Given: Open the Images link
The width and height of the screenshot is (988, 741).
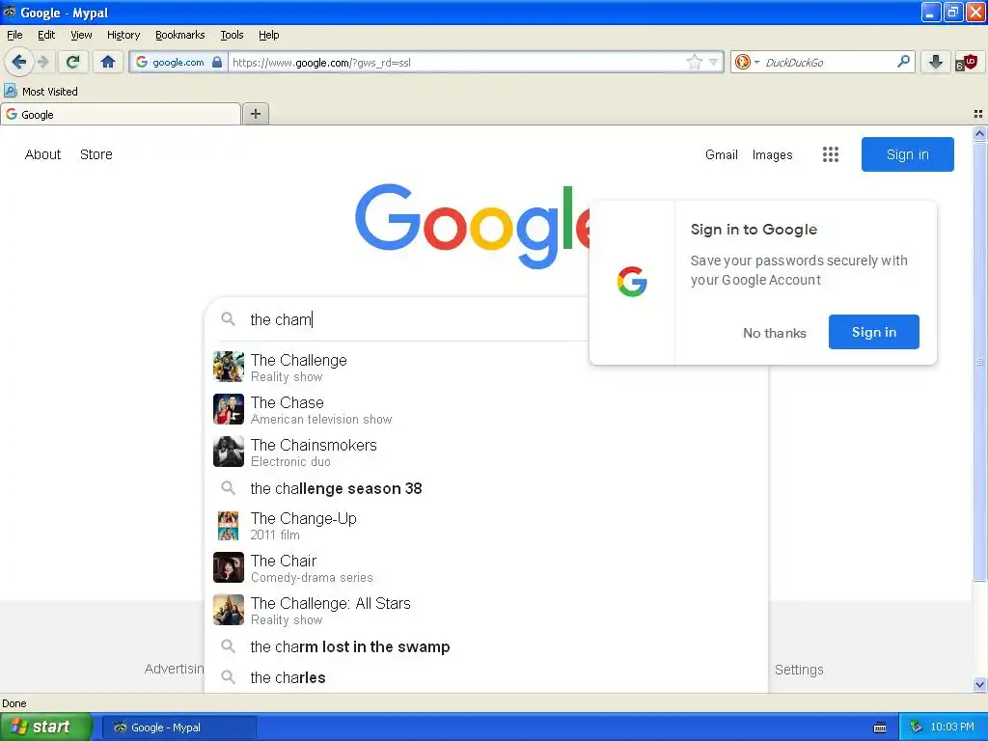Looking at the screenshot, I should click(772, 154).
